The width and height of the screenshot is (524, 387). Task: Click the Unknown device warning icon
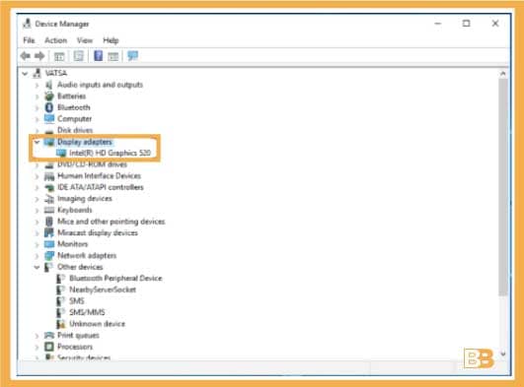[61, 324]
